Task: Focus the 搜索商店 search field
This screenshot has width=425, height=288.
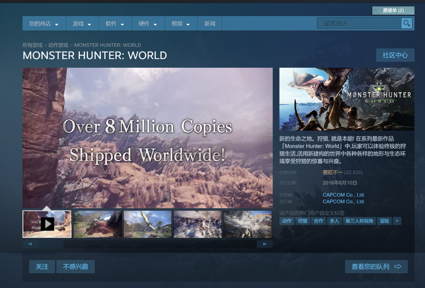Action: [x=359, y=23]
